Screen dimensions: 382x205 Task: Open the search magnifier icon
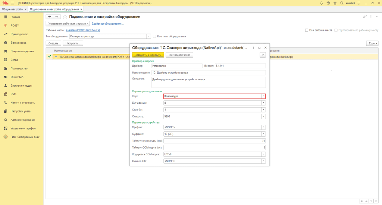341,3
